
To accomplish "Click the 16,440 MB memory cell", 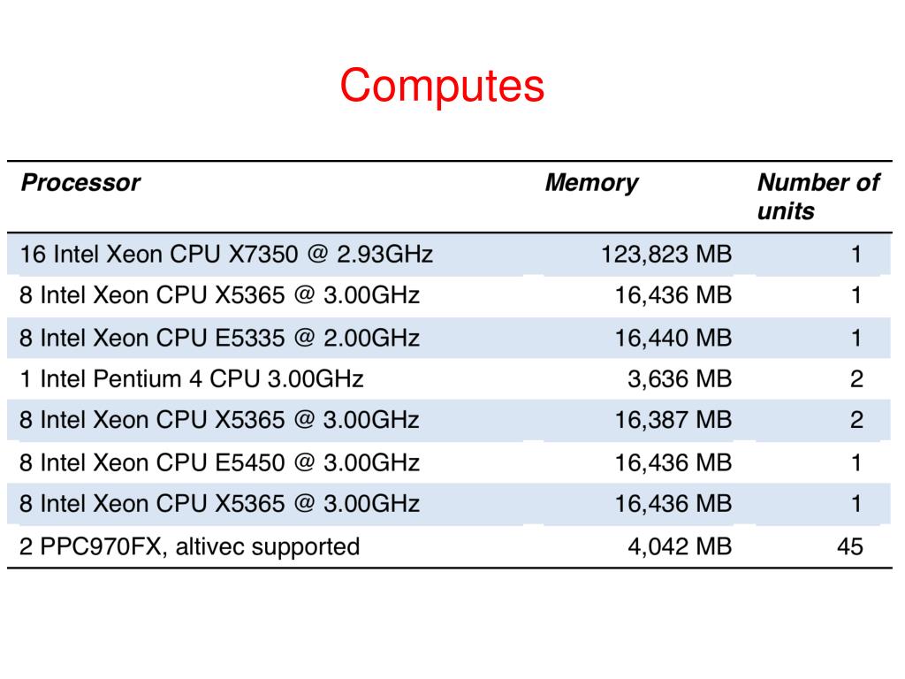I will [x=673, y=338].
